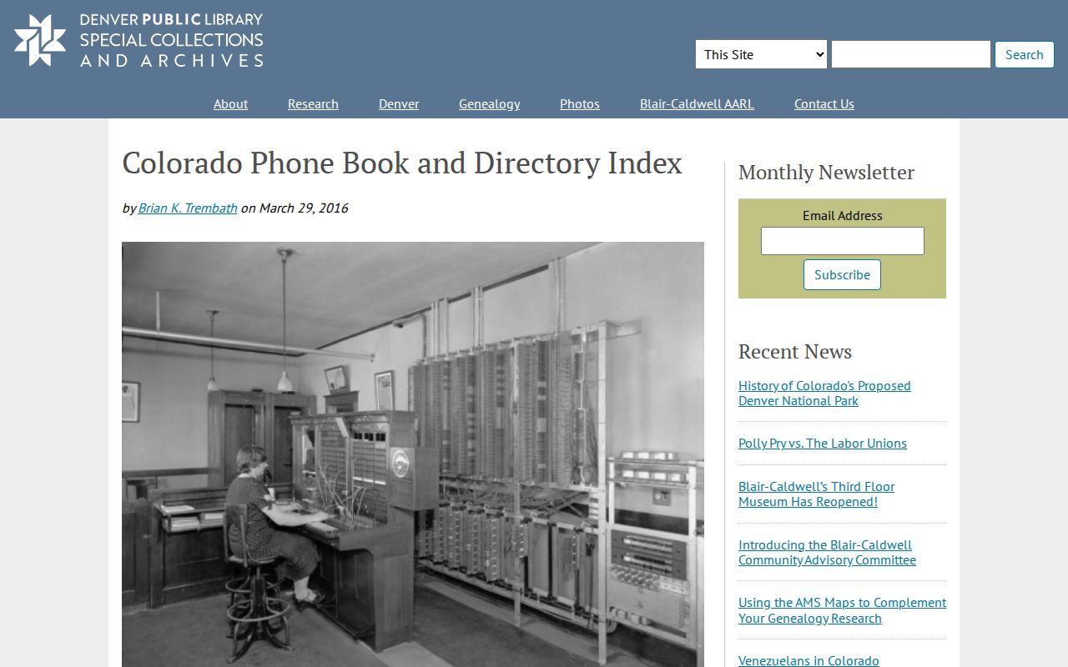Open the About menu
Viewport: 1068px width, 667px height.
[x=230, y=103]
